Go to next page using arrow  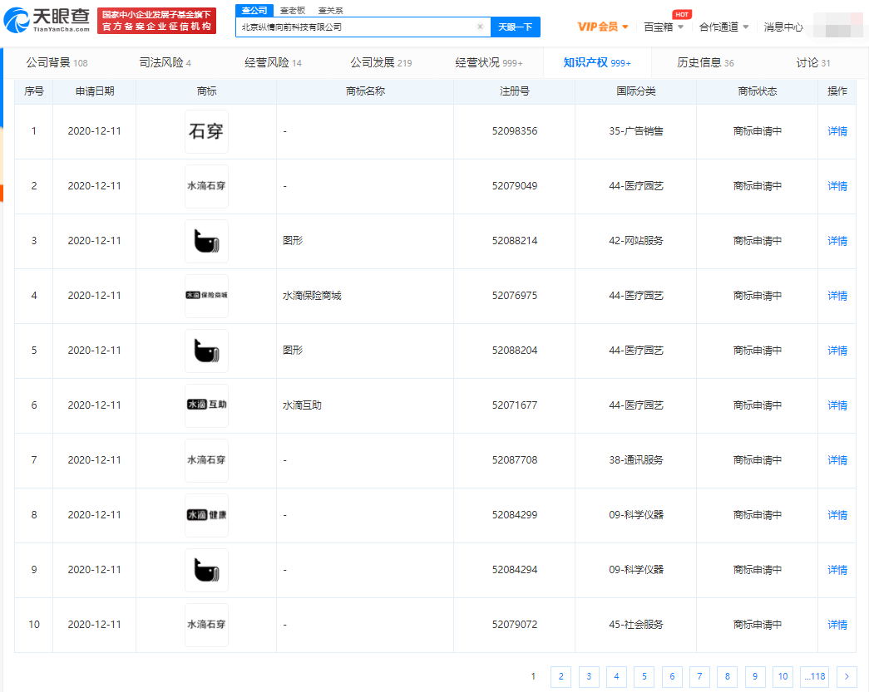coord(847,676)
